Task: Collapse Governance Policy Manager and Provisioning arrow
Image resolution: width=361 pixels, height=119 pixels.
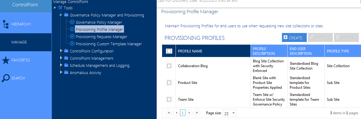Action: pos(61,15)
